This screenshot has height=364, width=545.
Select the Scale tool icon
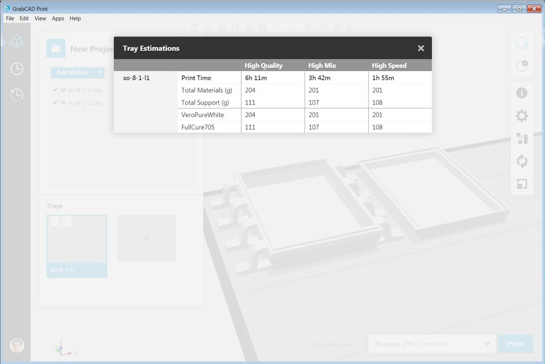(x=521, y=184)
